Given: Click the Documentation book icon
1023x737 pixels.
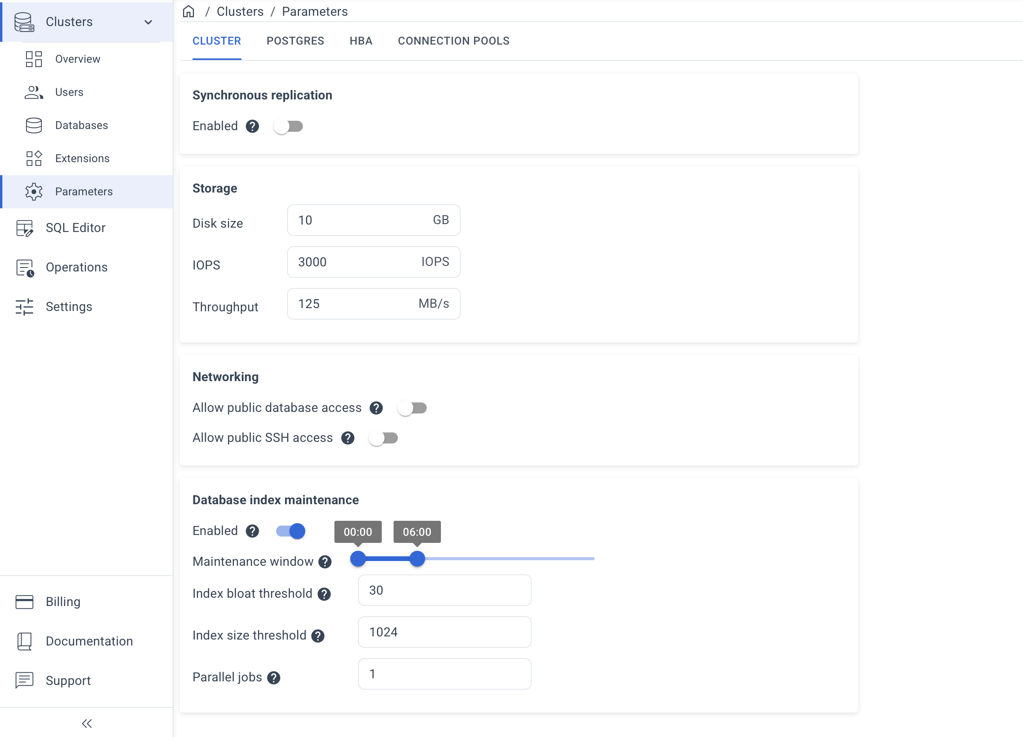Looking at the screenshot, I should (x=24, y=641).
